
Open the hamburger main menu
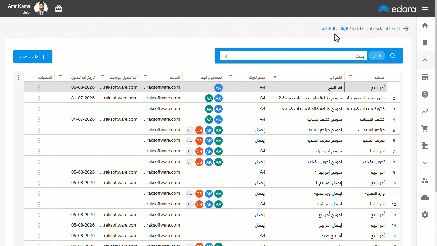(x=425, y=9)
